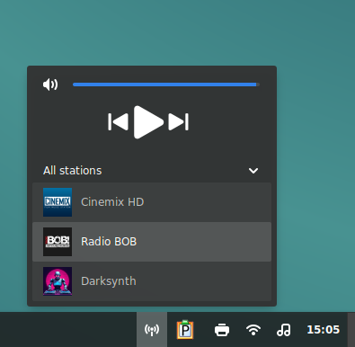The height and width of the screenshot is (347, 355).
Task: Click the show desktop strip beside clock
Action: click(351, 330)
